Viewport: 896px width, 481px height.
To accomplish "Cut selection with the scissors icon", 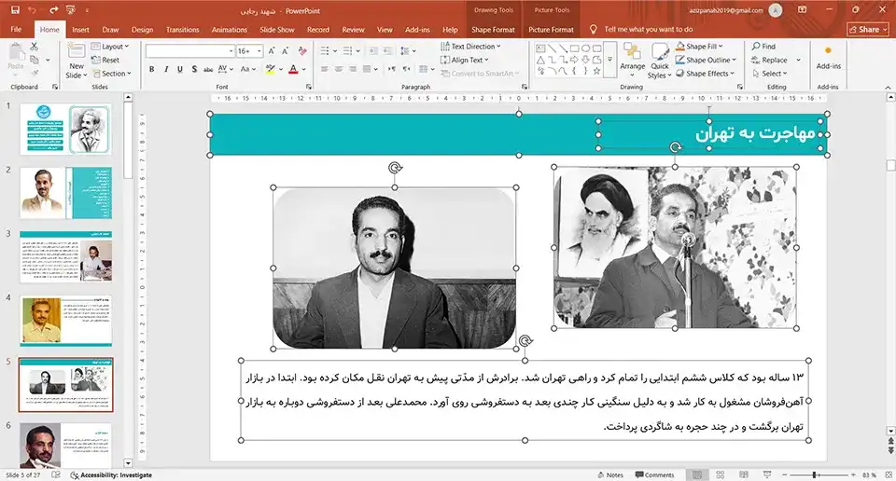I will coord(35,47).
